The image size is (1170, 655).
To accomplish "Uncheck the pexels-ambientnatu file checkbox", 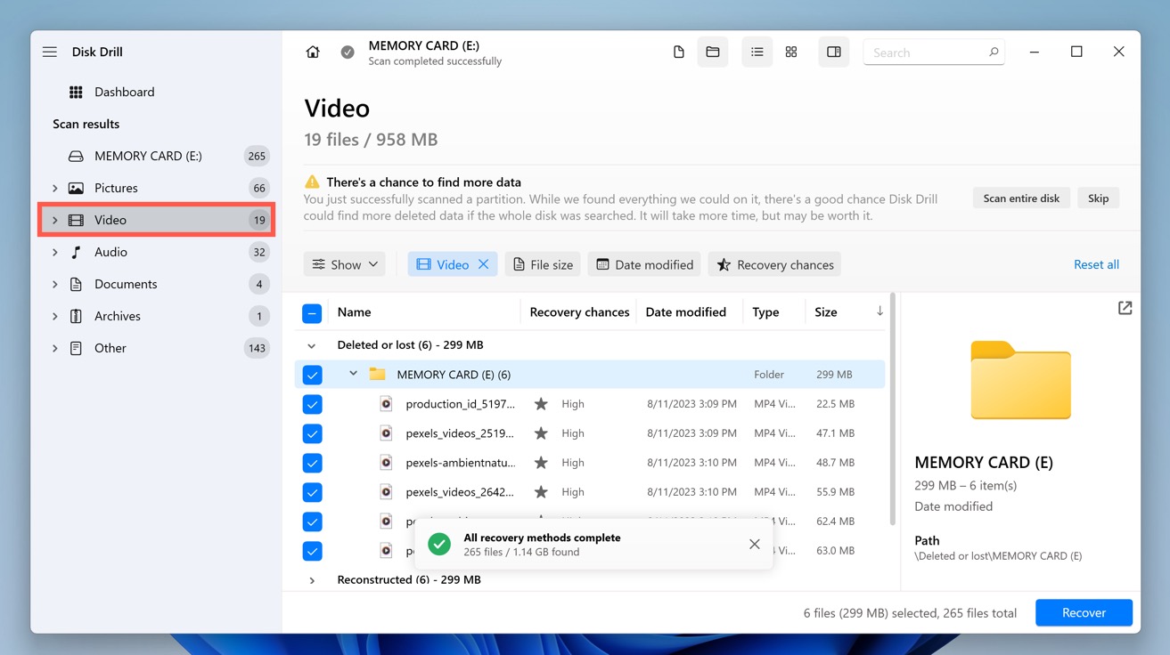I will coord(312,463).
